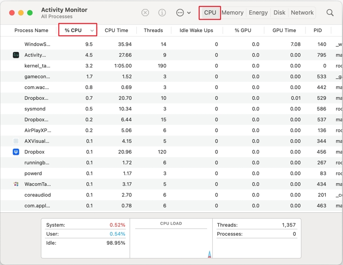343x265 pixels.
Task: Click the System 0.52% value
Action: click(x=117, y=225)
